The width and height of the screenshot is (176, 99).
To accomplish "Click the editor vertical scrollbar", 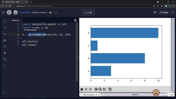I will point(77,52).
